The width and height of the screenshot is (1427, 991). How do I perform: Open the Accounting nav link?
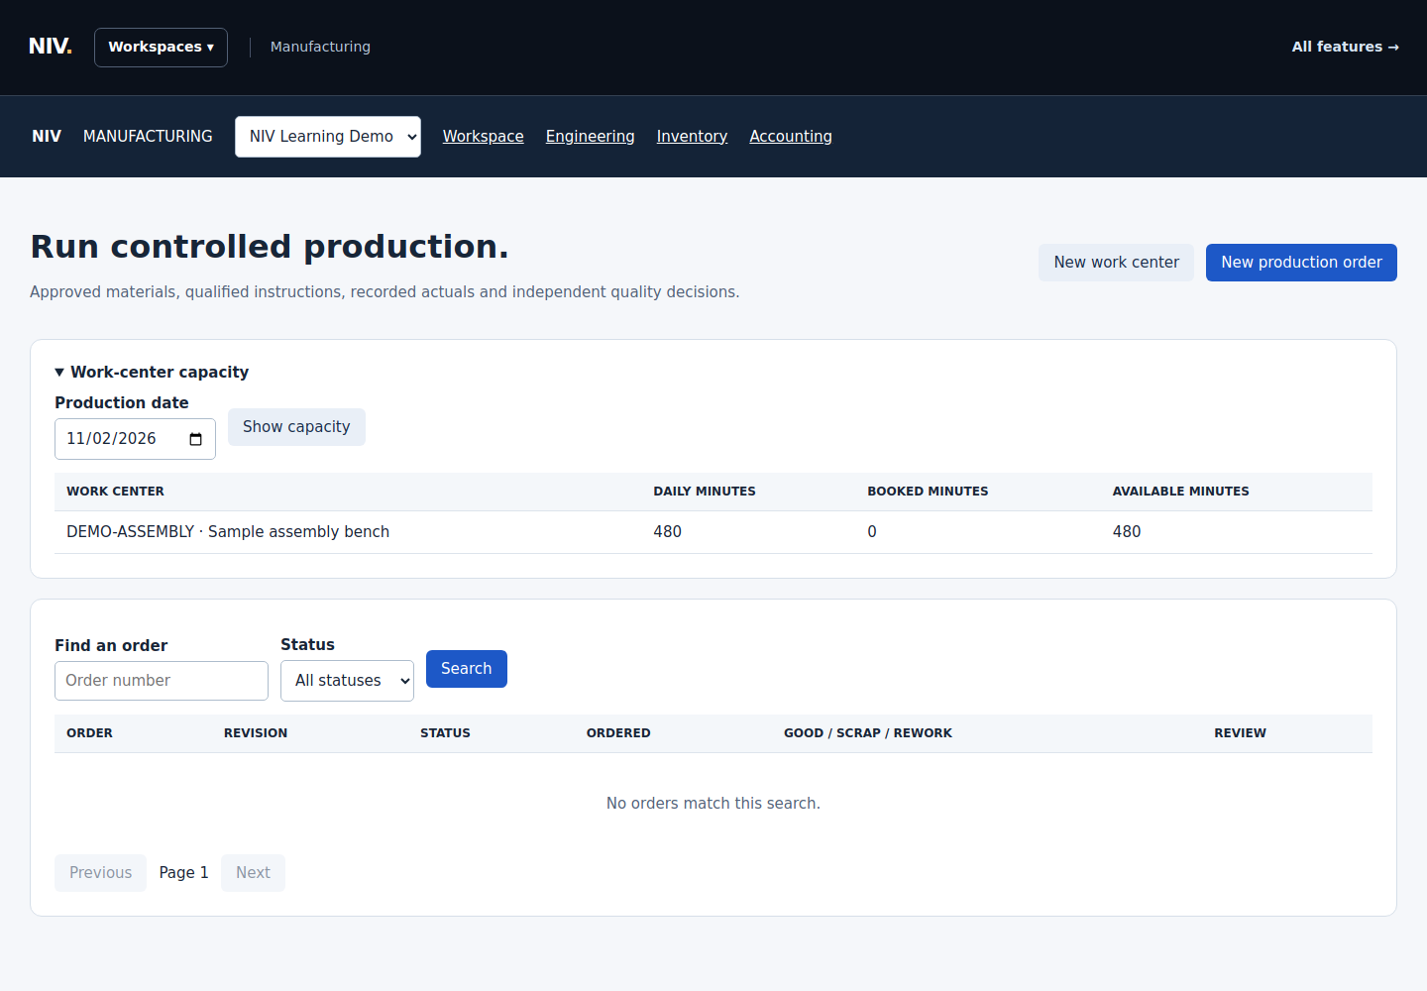(x=791, y=137)
